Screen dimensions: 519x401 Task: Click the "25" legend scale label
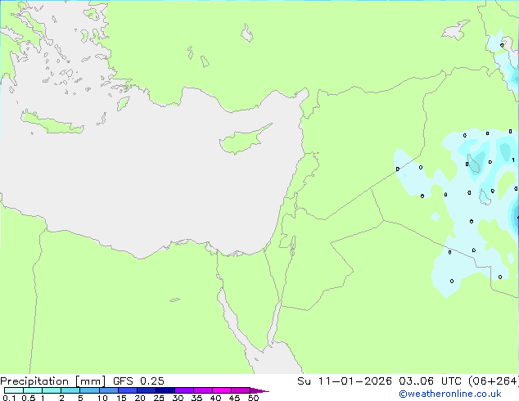click(159, 398)
